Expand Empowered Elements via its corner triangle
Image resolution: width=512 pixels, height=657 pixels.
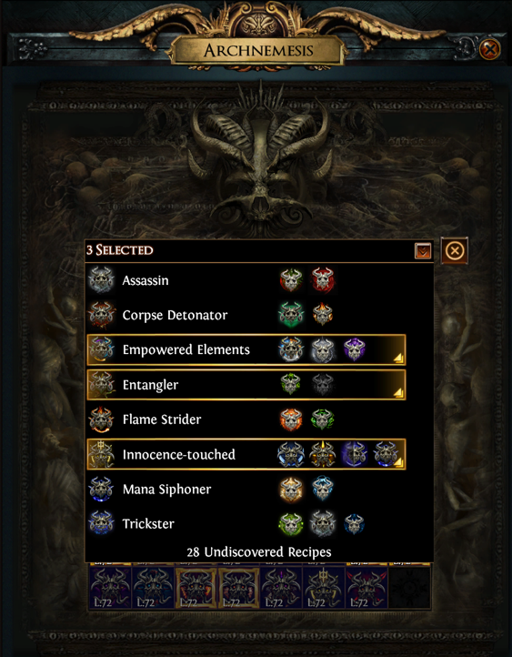(x=398, y=359)
